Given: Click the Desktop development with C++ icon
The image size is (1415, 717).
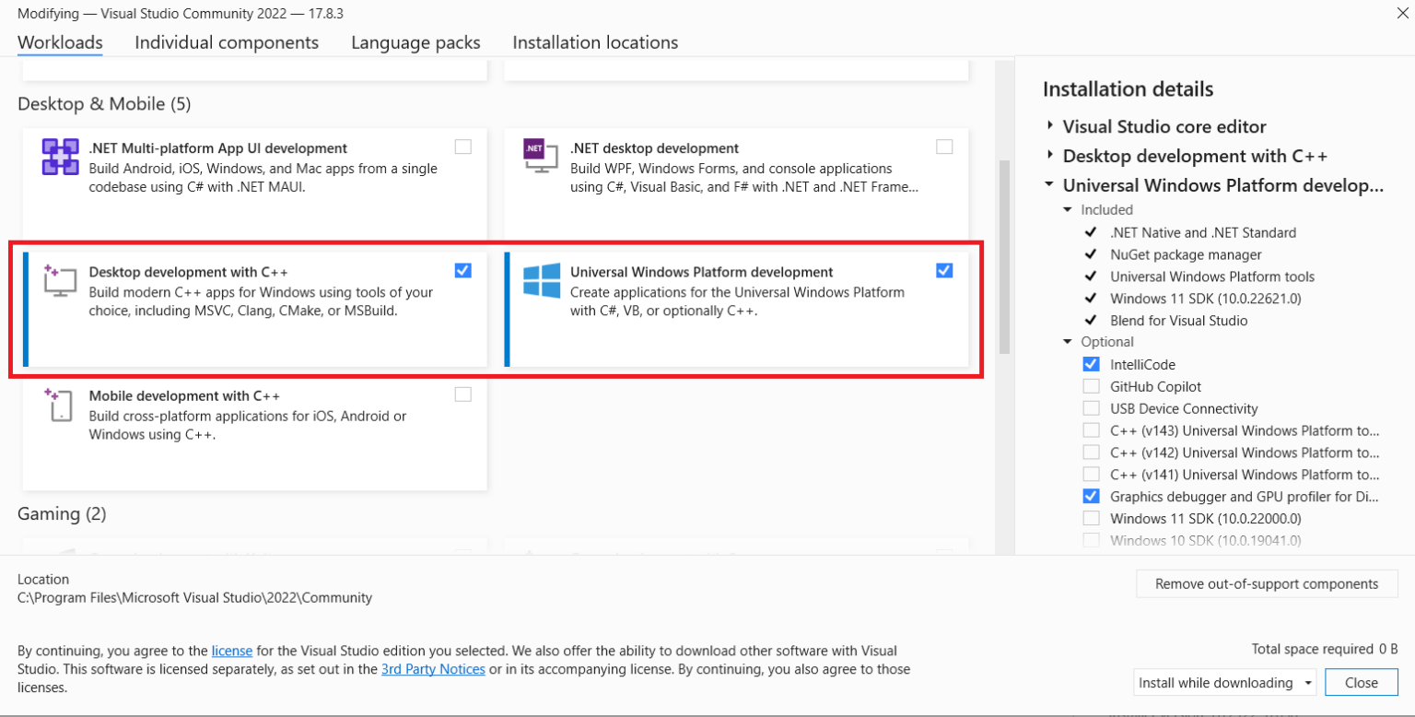Looking at the screenshot, I should point(60,280).
